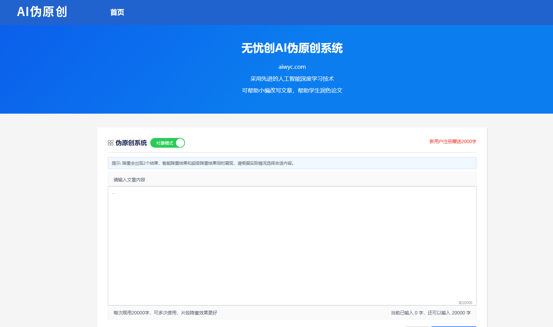Click the blue submit button at page bottom
This screenshot has height=327, width=553.
coord(454,326)
